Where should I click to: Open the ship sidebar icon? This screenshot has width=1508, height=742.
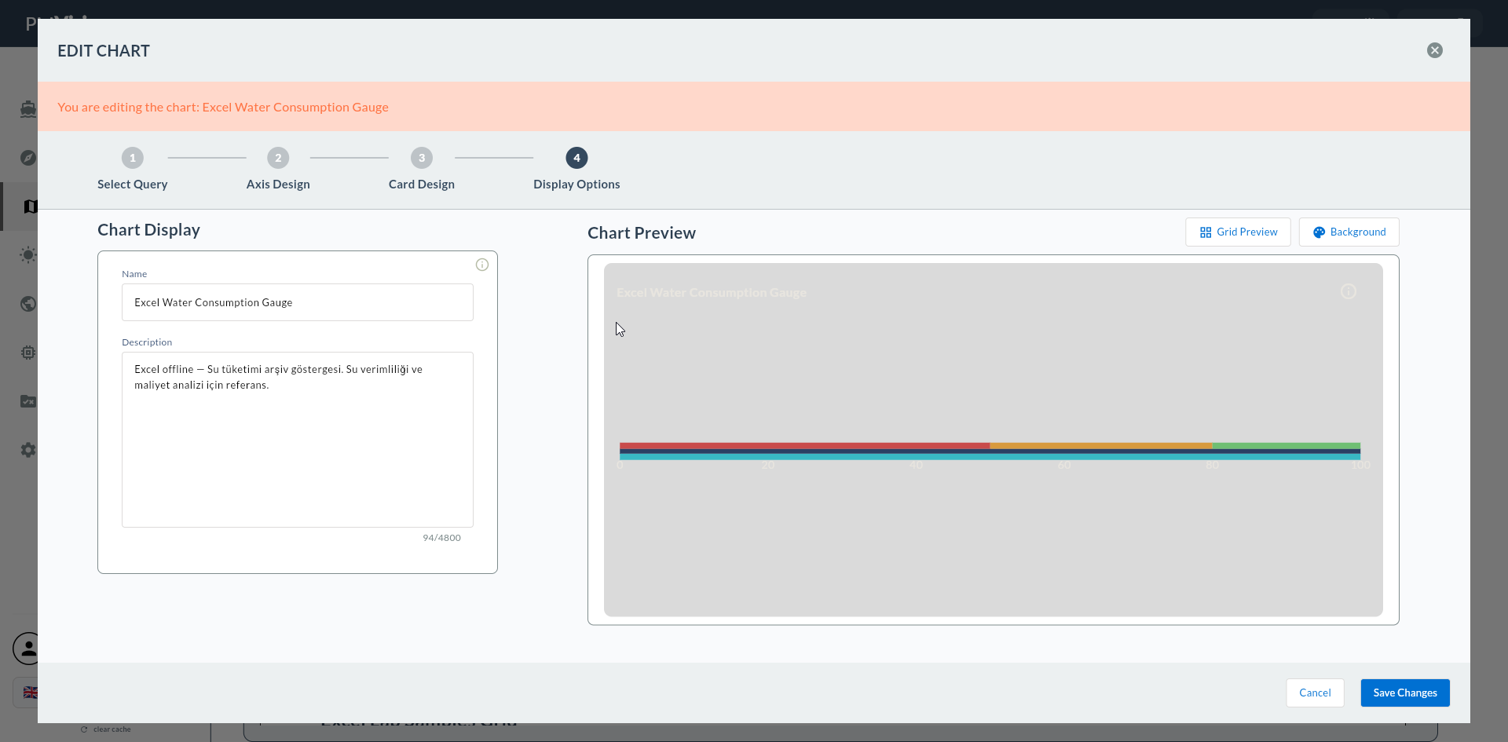click(28, 109)
